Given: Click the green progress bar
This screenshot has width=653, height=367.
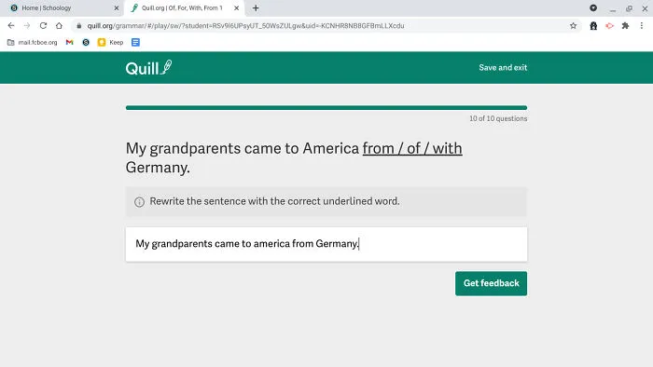Looking at the screenshot, I should coord(326,108).
